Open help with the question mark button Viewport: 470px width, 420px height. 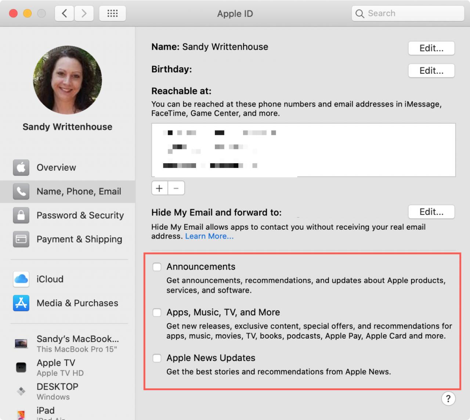(x=448, y=399)
